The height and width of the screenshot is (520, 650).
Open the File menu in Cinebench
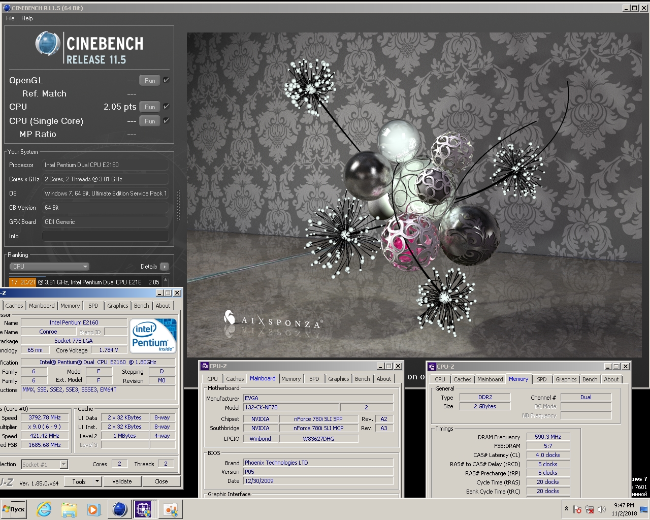point(10,18)
